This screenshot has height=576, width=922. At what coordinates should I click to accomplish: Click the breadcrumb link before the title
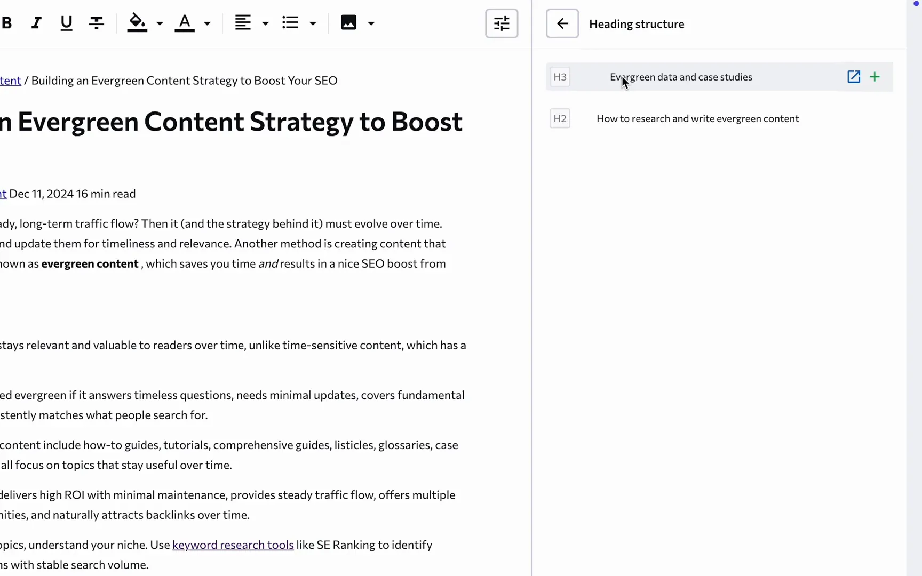(11, 80)
